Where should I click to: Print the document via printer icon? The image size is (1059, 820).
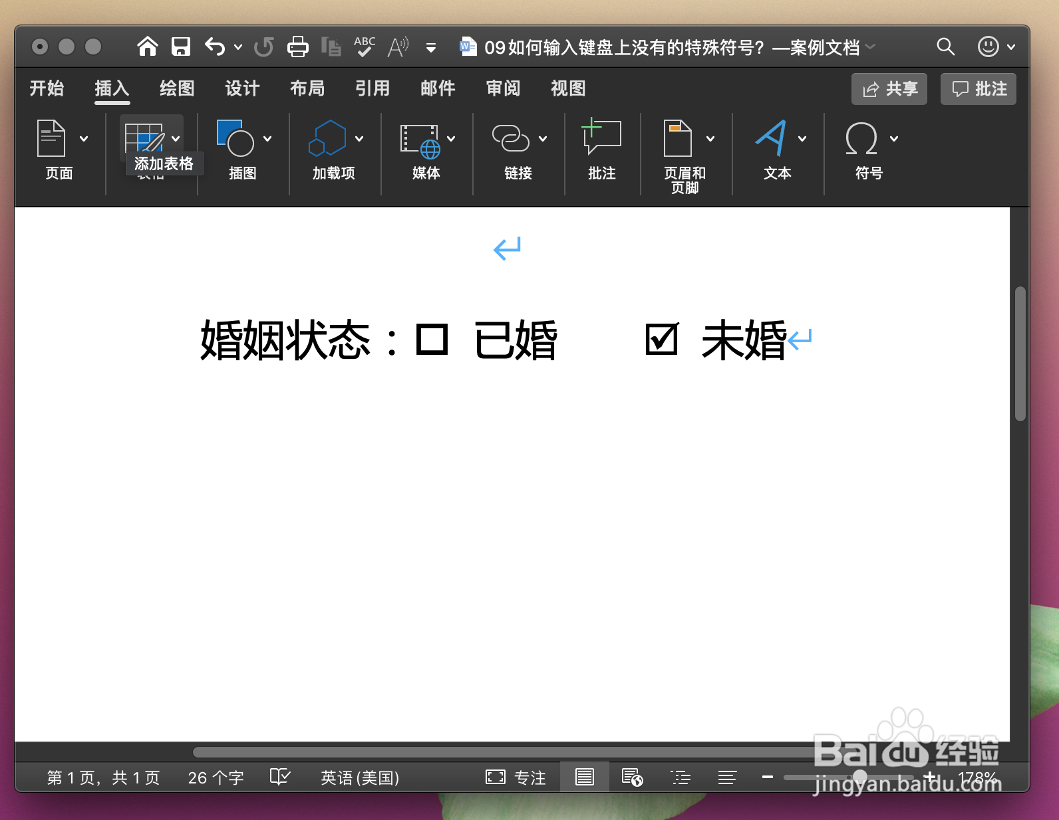click(298, 47)
